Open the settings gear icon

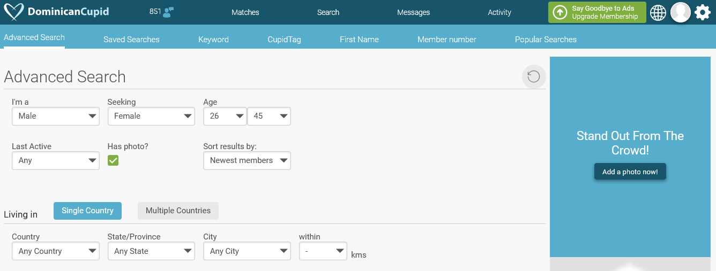[x=703, y=12]
